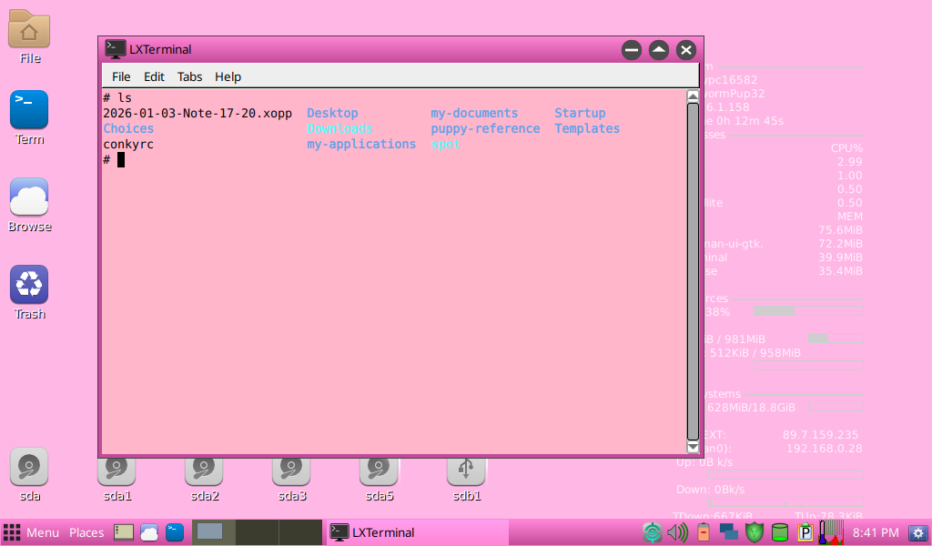Open the Tabs menu in LXTerminal
932x546 pixels.
189,76
